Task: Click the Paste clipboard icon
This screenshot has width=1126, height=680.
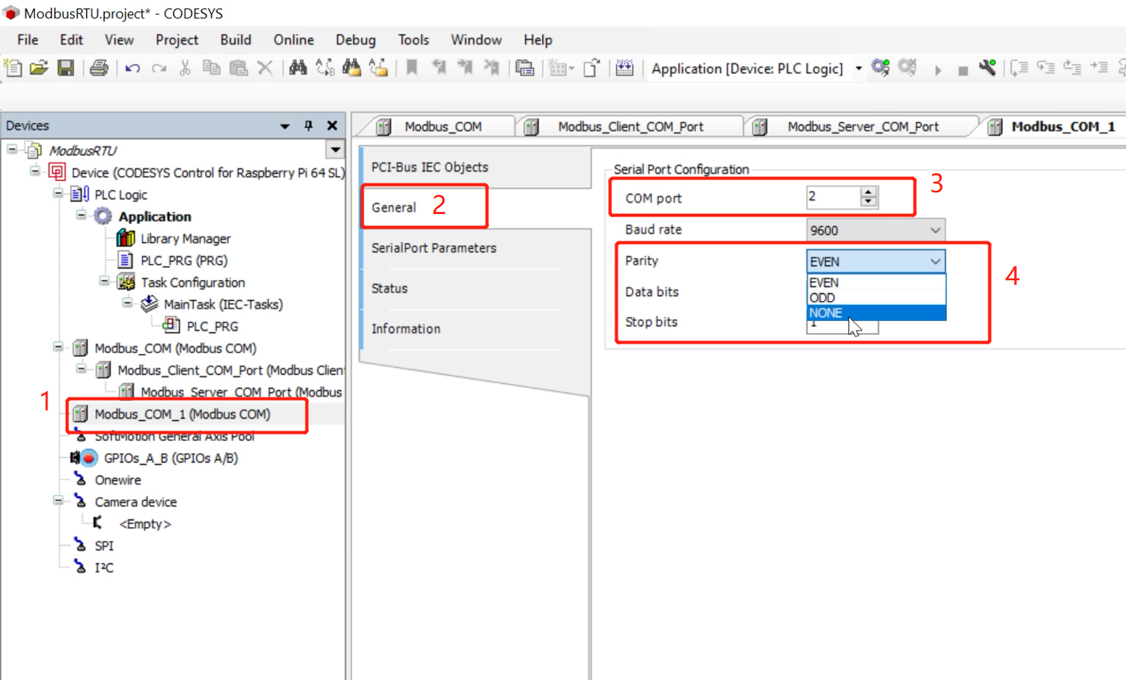Action: [238, 69]
